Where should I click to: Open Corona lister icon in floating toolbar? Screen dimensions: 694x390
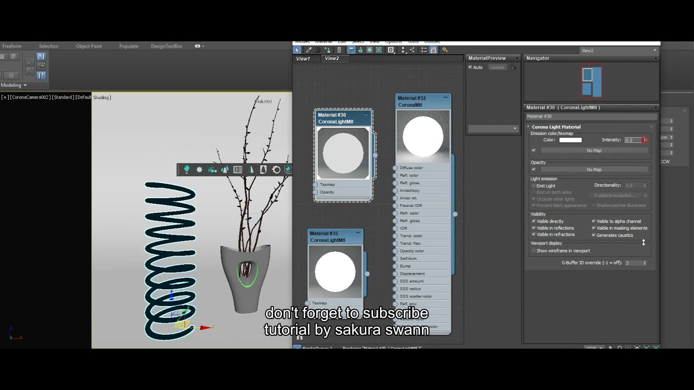pyautogui.click(x=238, y=170)
